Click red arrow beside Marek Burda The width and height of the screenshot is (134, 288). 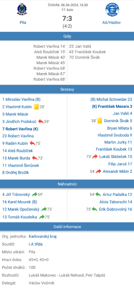(x=34, y=158)
